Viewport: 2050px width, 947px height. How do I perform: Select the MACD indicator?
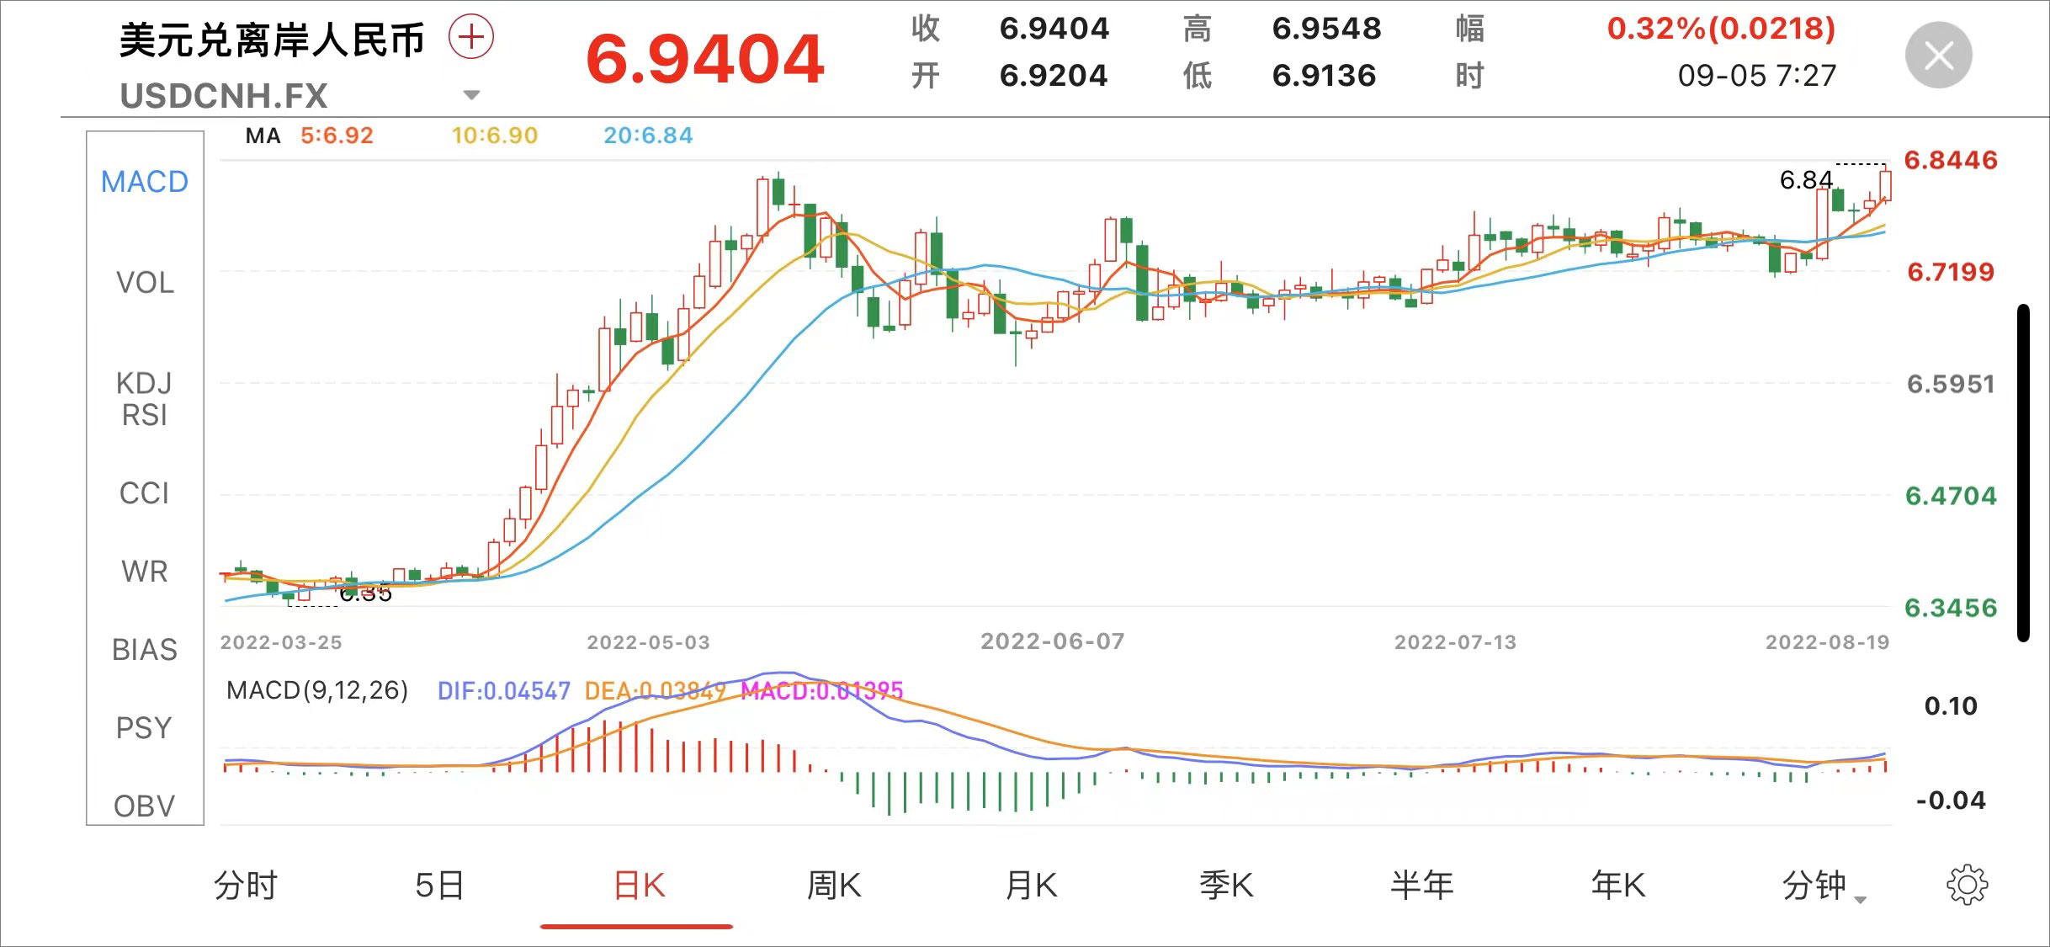[x=145, y=182]
